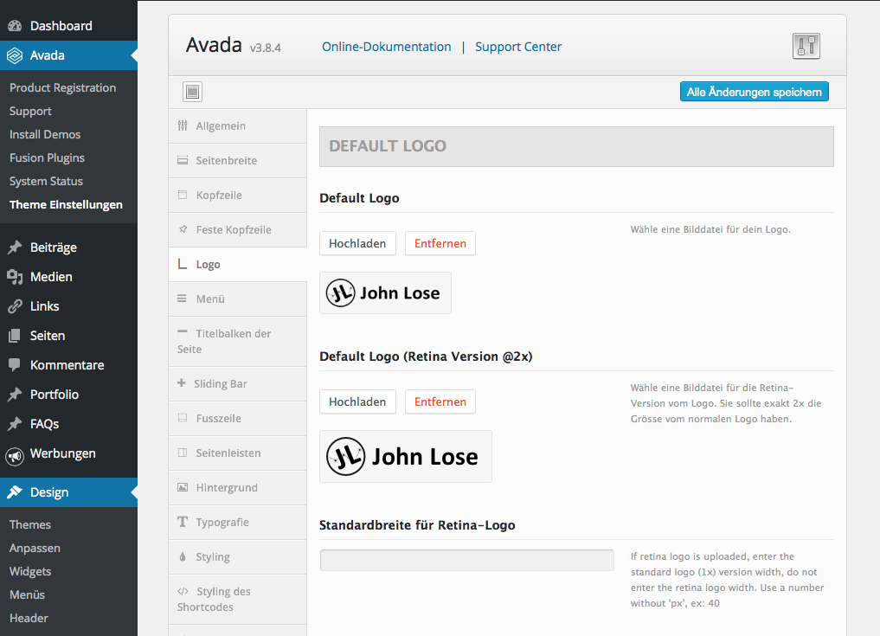Click the Sliding Bar plus icon
Viewport: 880px width, 636px height.
coord(181,382)
